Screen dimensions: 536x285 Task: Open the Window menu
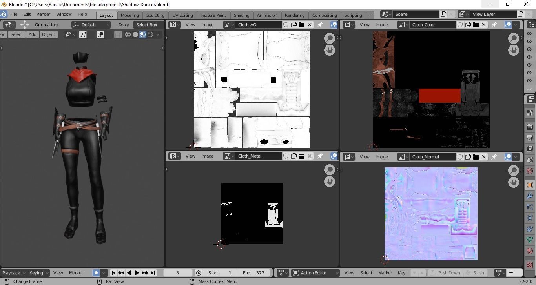(x=64, y=14)
